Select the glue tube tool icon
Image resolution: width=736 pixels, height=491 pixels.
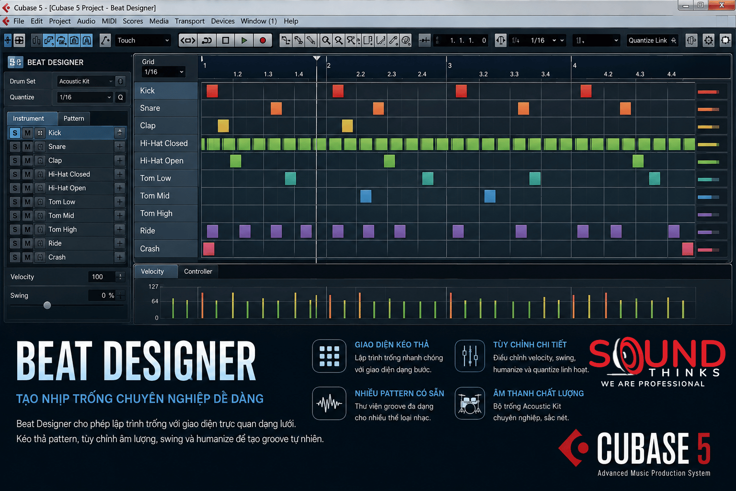(298, 40)
